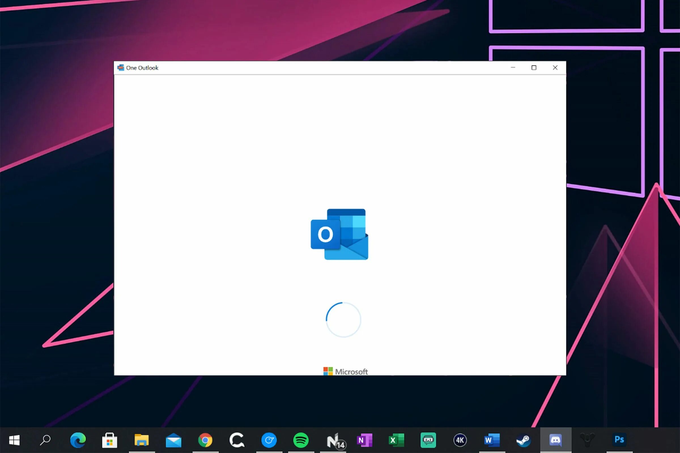The width and height of the screenshot is (680, 453).
Task: Click the loading spinner circle
Action: (x=343, y=320)
